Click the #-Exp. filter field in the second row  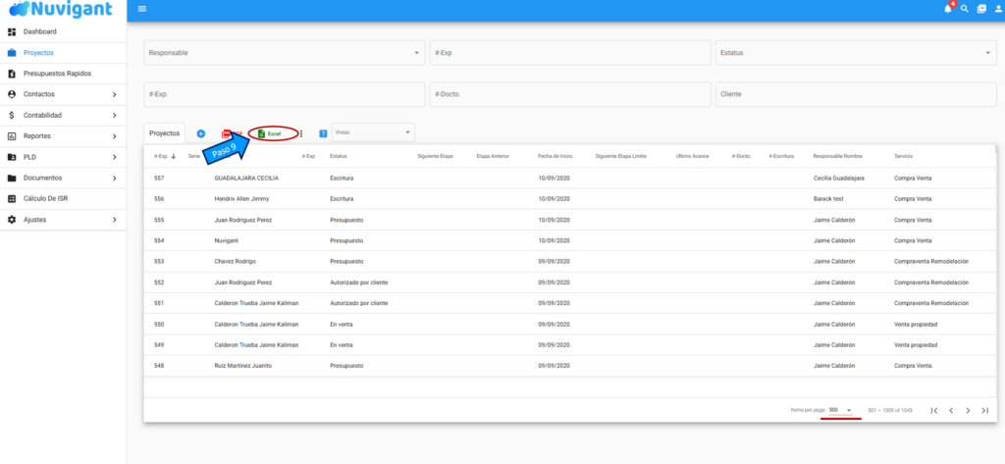[284, 94]
